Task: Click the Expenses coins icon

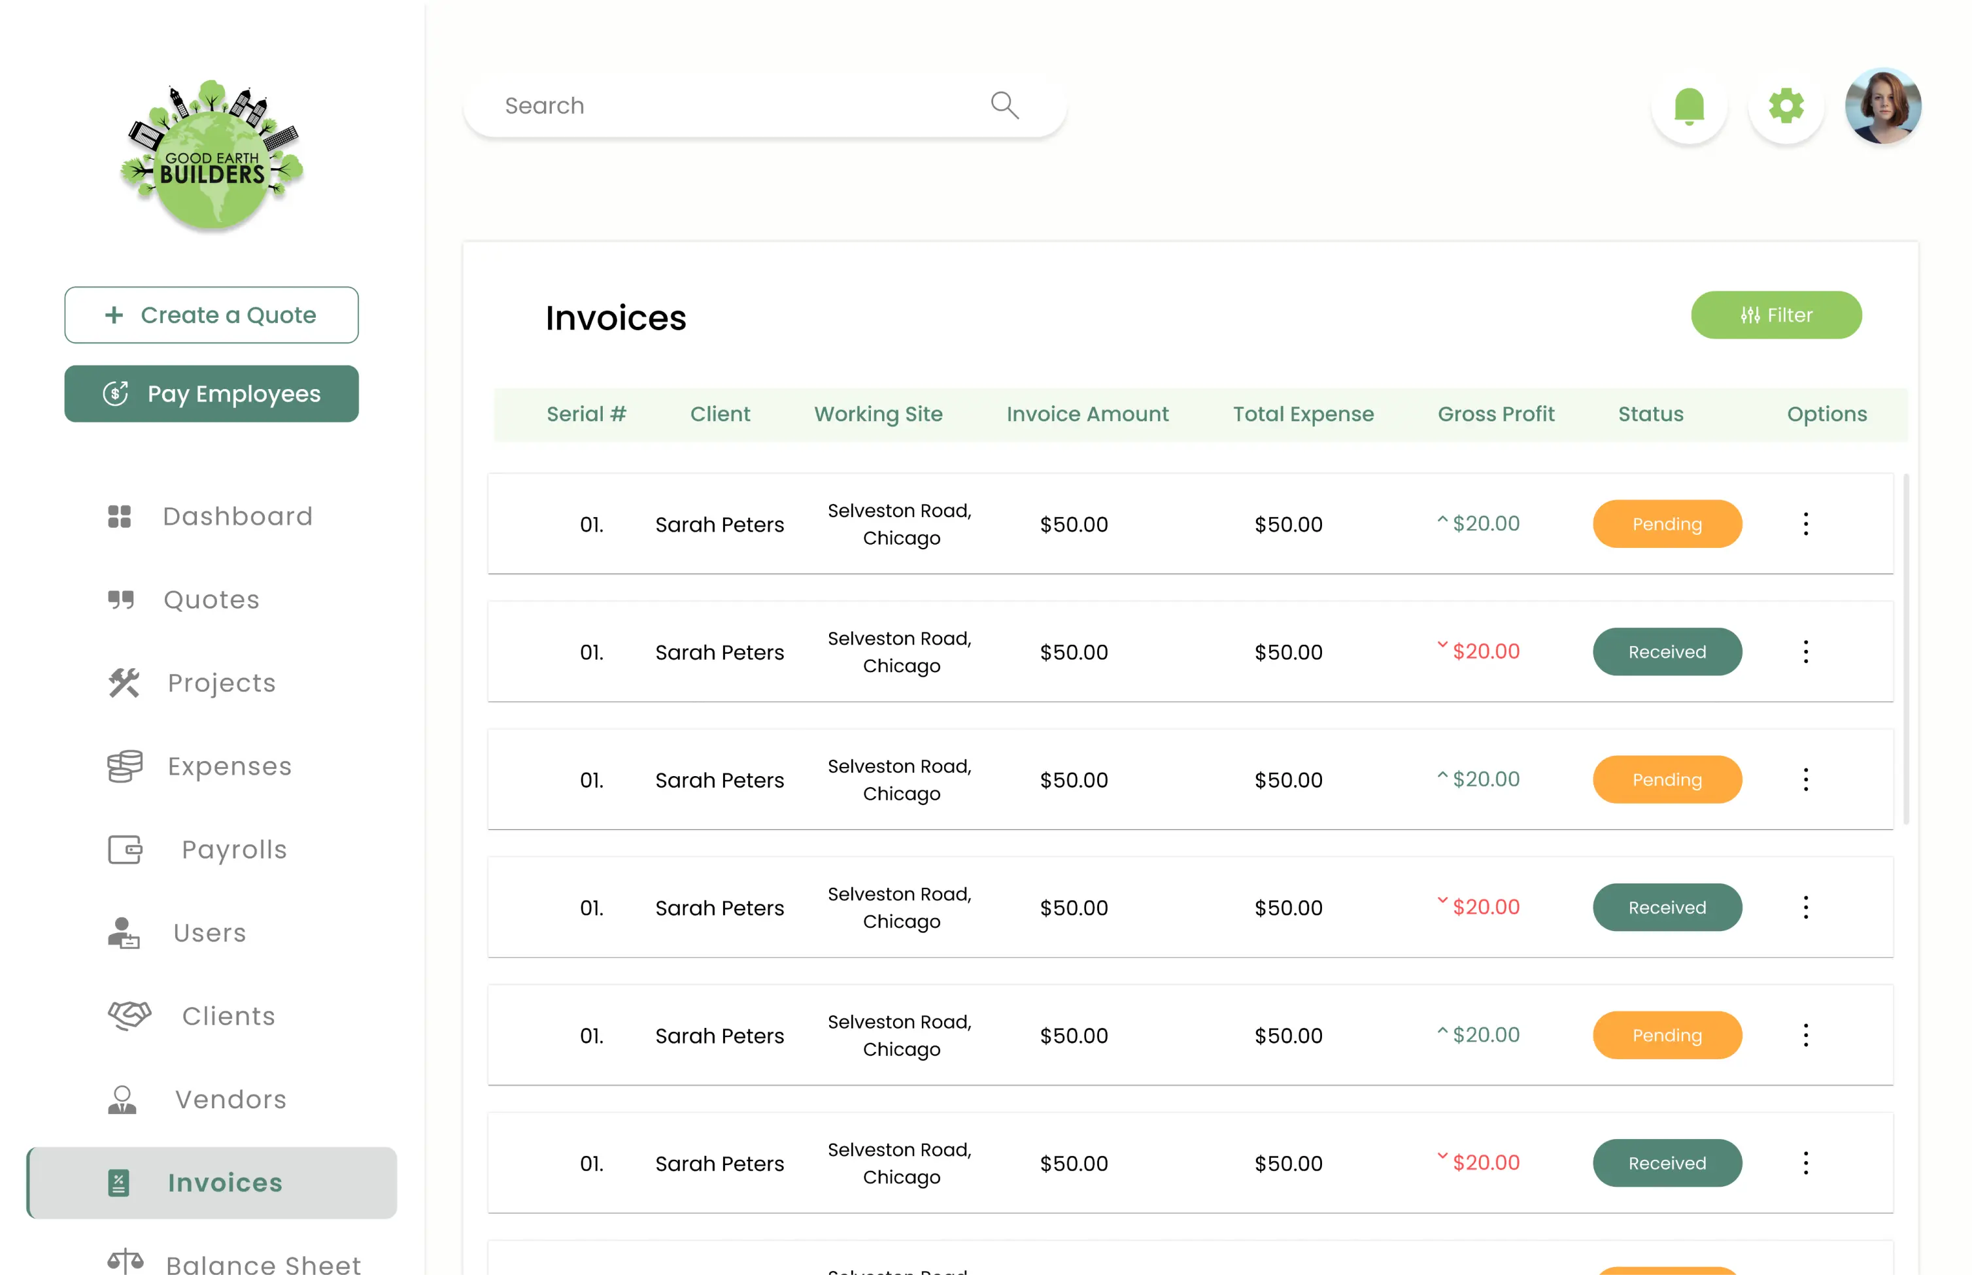Action: (124, 767)
